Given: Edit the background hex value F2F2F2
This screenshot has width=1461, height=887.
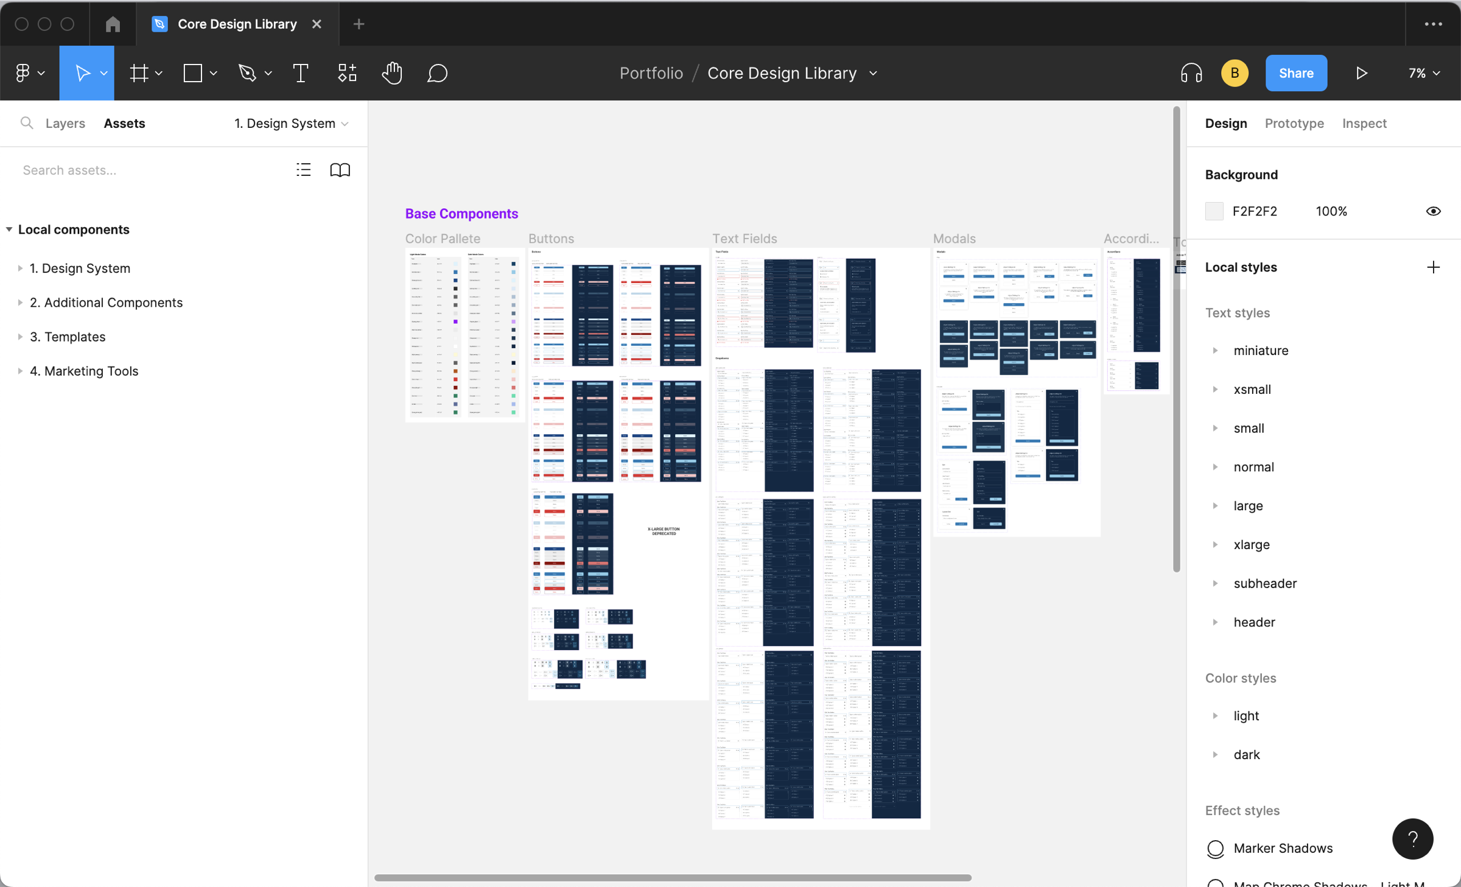Looking at the screenshot, I should tap(1255, 211).
